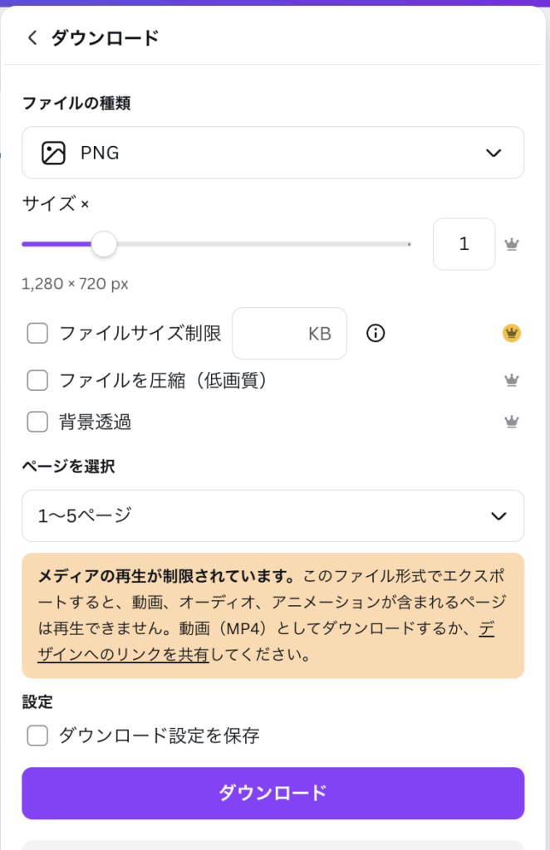Viewport: 550px width, 850px height.
Task: Click the size multiplier input showing 1
Action: [x=464, y=244]
